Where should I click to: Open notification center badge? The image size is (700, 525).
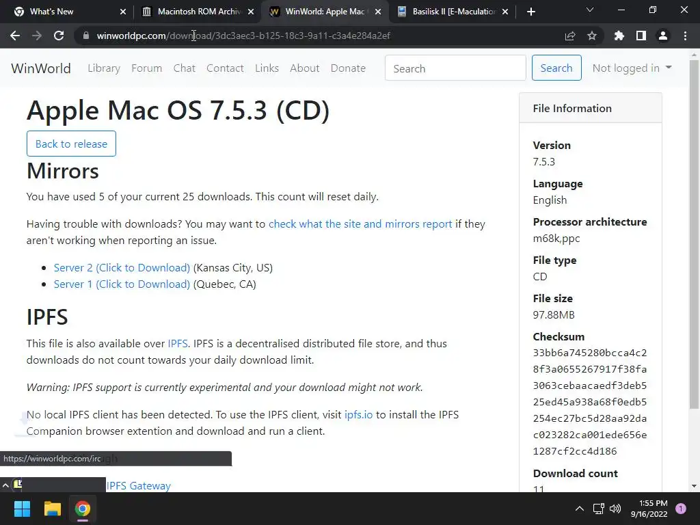681,509
